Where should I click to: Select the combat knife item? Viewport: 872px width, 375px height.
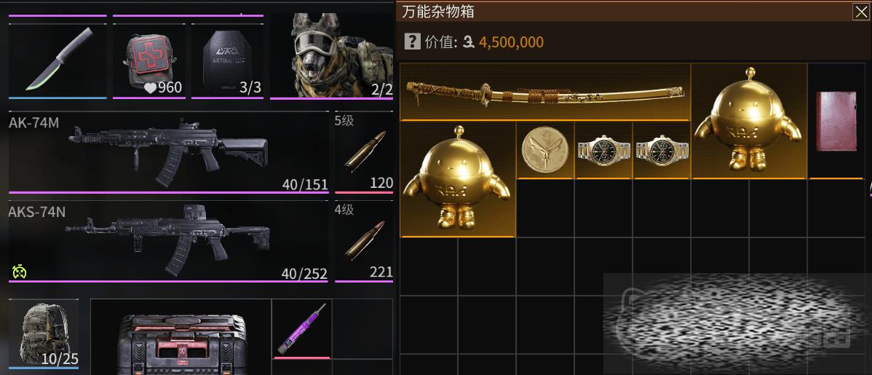tap(58, 61)
